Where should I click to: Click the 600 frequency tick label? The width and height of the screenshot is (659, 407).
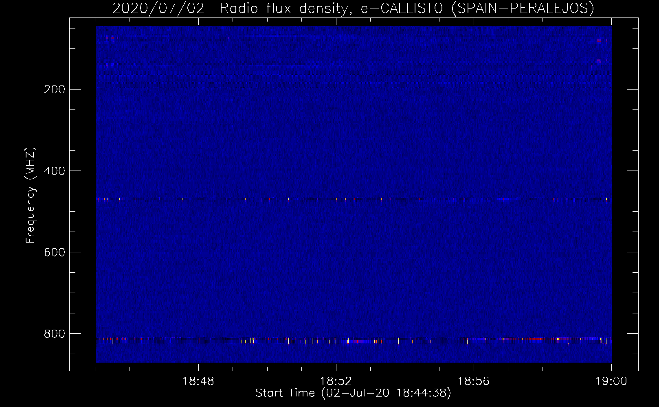55,252
